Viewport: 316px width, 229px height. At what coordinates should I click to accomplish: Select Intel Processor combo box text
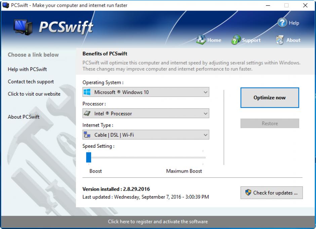coord(113,113)
